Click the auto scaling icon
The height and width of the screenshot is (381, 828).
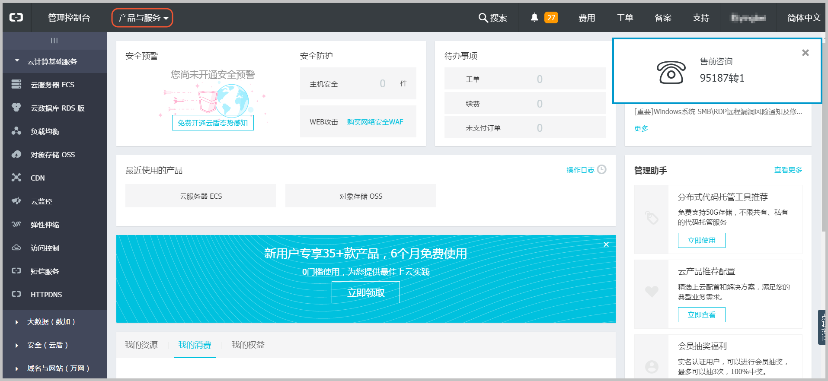click(16, 224)
